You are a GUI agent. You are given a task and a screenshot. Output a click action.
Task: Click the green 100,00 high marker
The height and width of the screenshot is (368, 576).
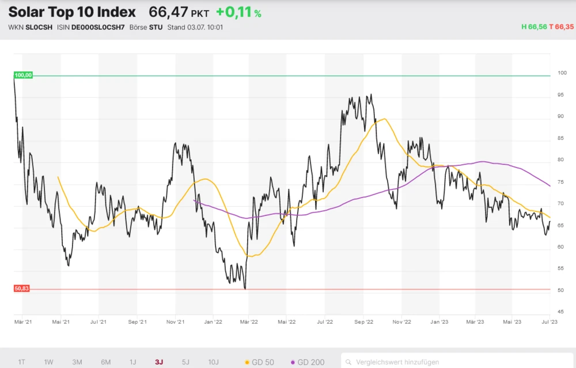point(23,75)
